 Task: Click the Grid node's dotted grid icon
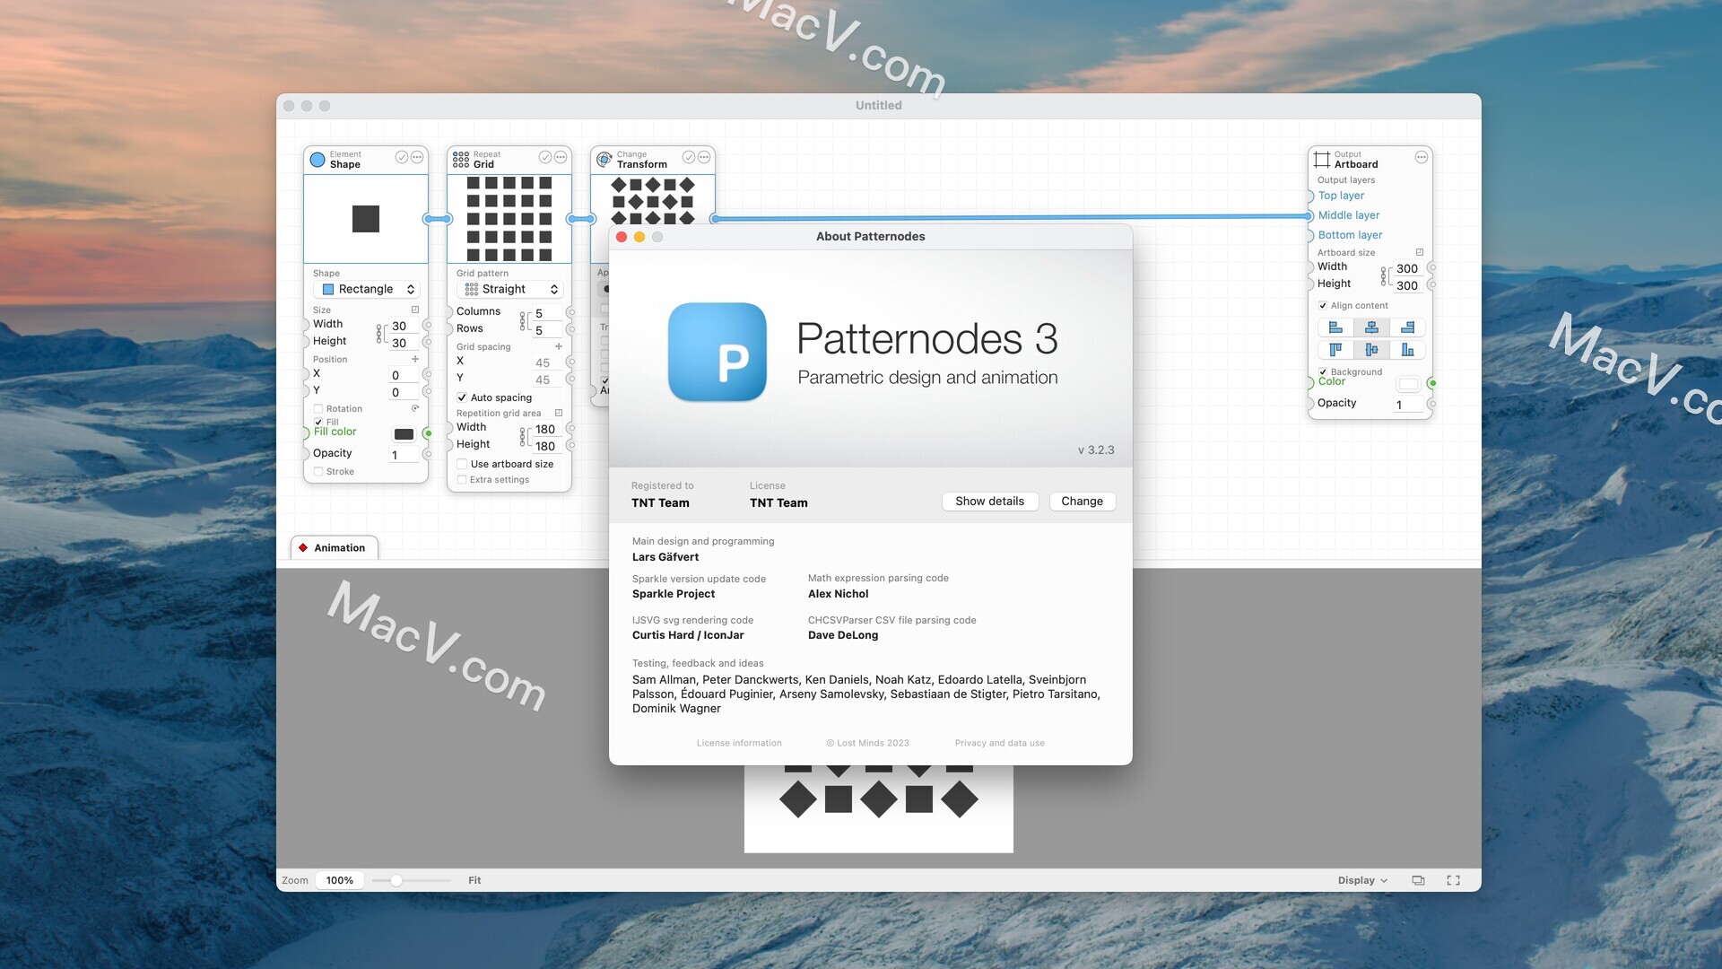click(461, 160)
